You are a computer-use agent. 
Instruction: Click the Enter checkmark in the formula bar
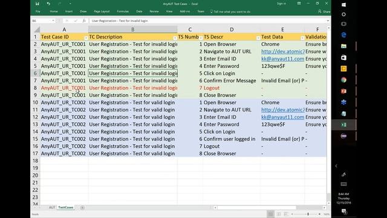coord(76,21)
